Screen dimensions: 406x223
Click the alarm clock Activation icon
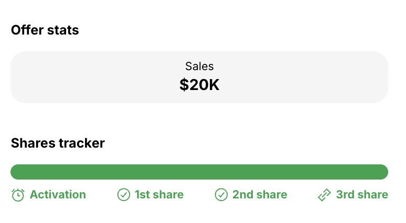tap(18, 195)
